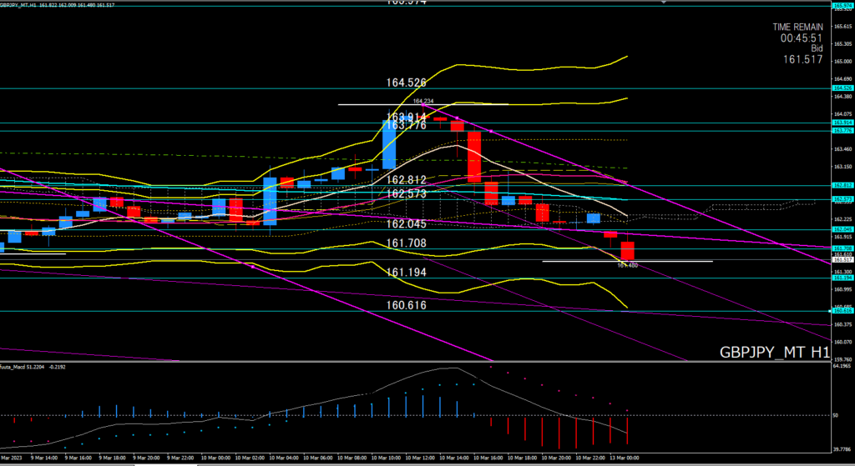Click the 9 Mar 20:00 time label
The image size is (855, 466).
[x=146, y=458]
